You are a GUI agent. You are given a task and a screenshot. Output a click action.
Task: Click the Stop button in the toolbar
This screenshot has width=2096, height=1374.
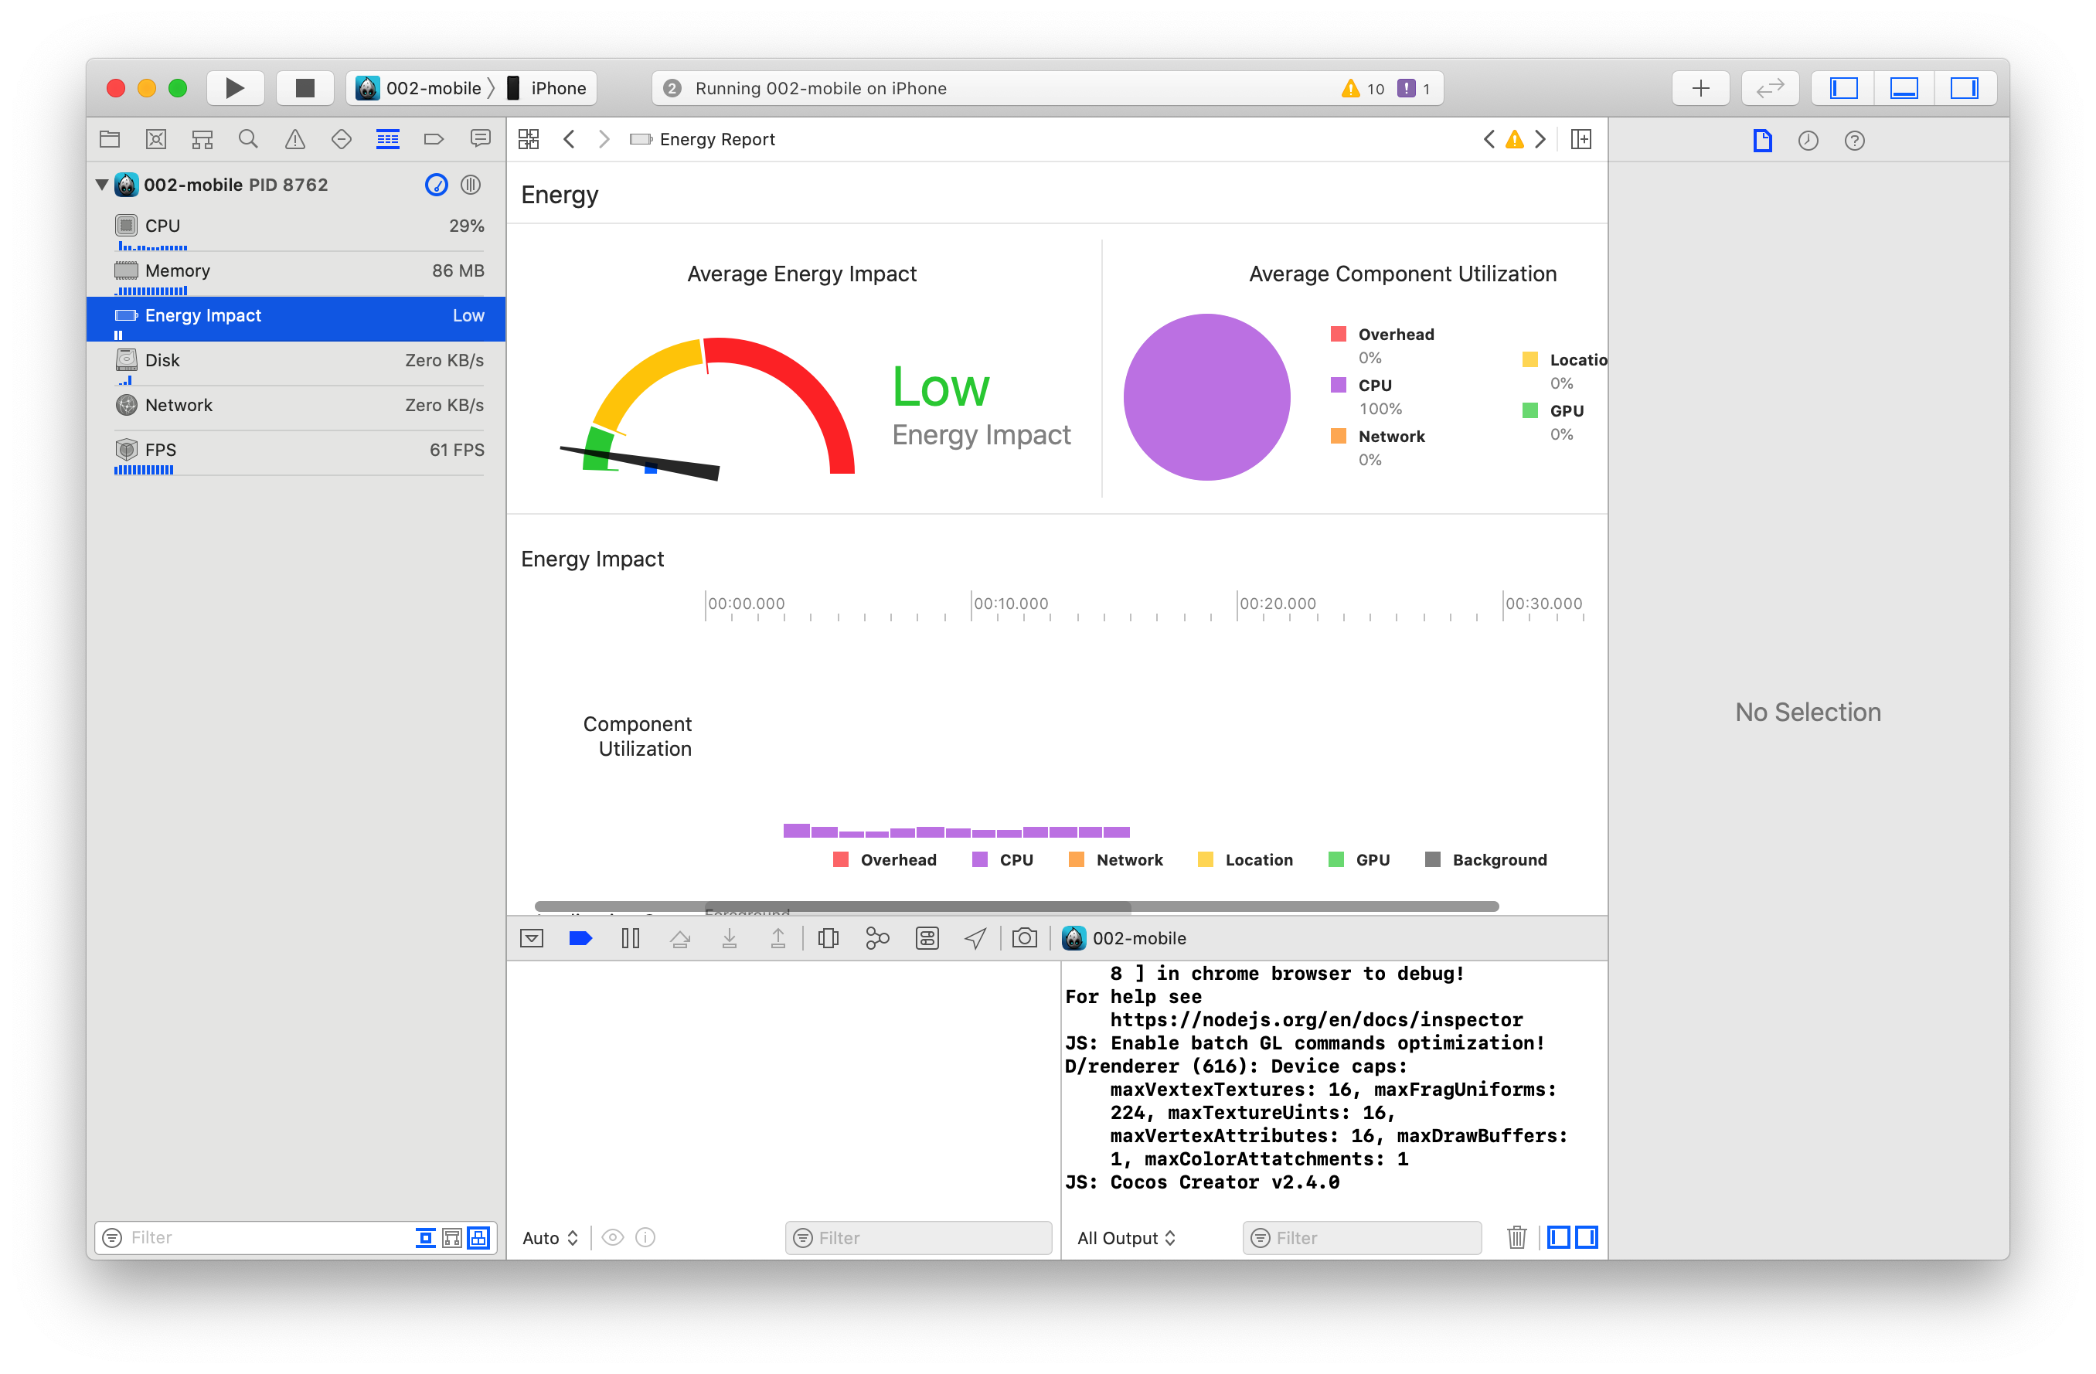[x=305, y=88]
